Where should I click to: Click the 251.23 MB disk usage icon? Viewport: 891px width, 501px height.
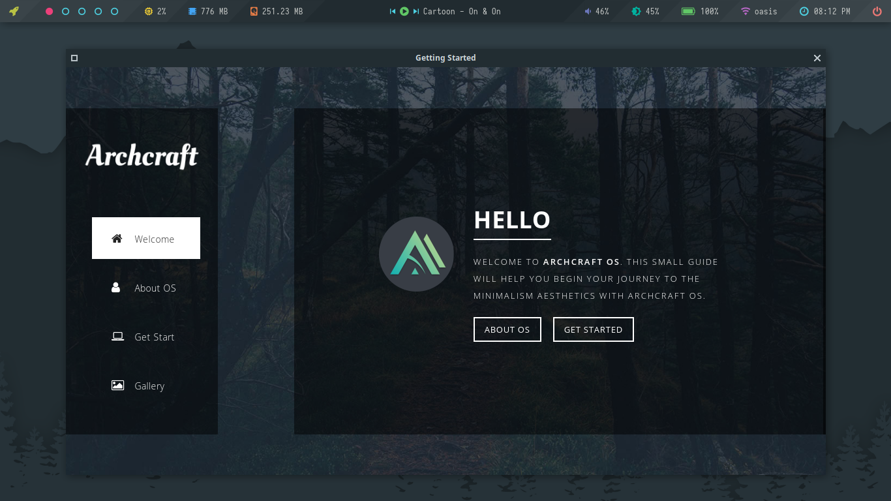[x=254, y=12]
